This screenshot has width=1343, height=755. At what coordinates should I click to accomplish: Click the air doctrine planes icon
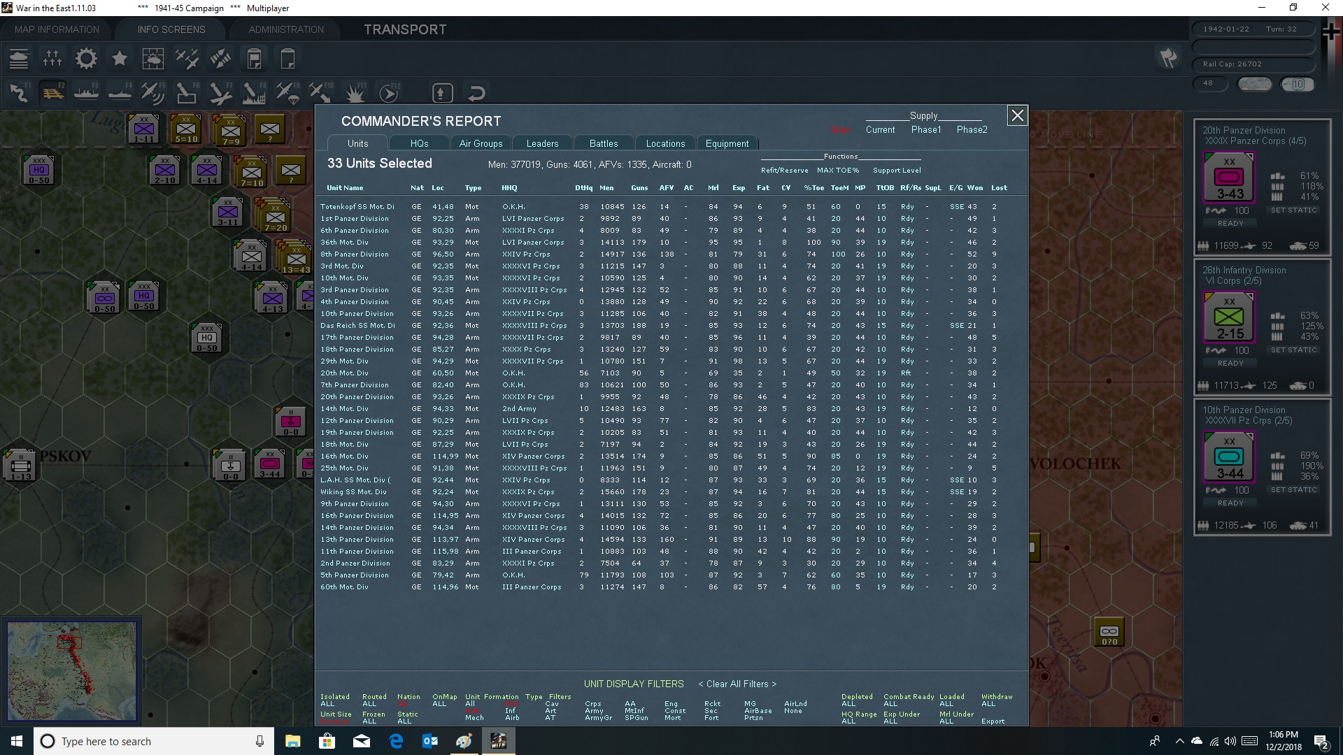187,59
